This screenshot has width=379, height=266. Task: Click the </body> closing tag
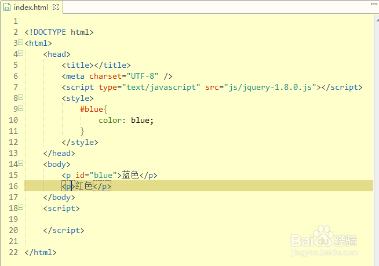click(x=59, y=197)
